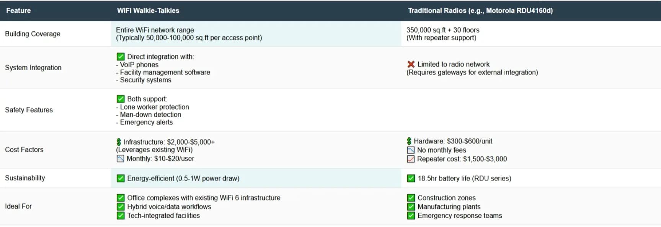Click the green checkmark next to "Both support"
Viewport: 661px width, 227px height.
click(x=121, y=99)
